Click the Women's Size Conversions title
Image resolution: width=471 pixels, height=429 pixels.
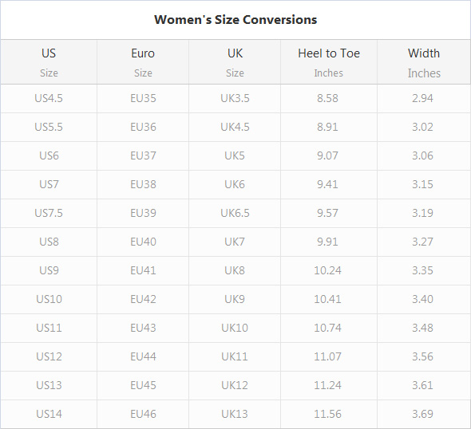point(235,20)
